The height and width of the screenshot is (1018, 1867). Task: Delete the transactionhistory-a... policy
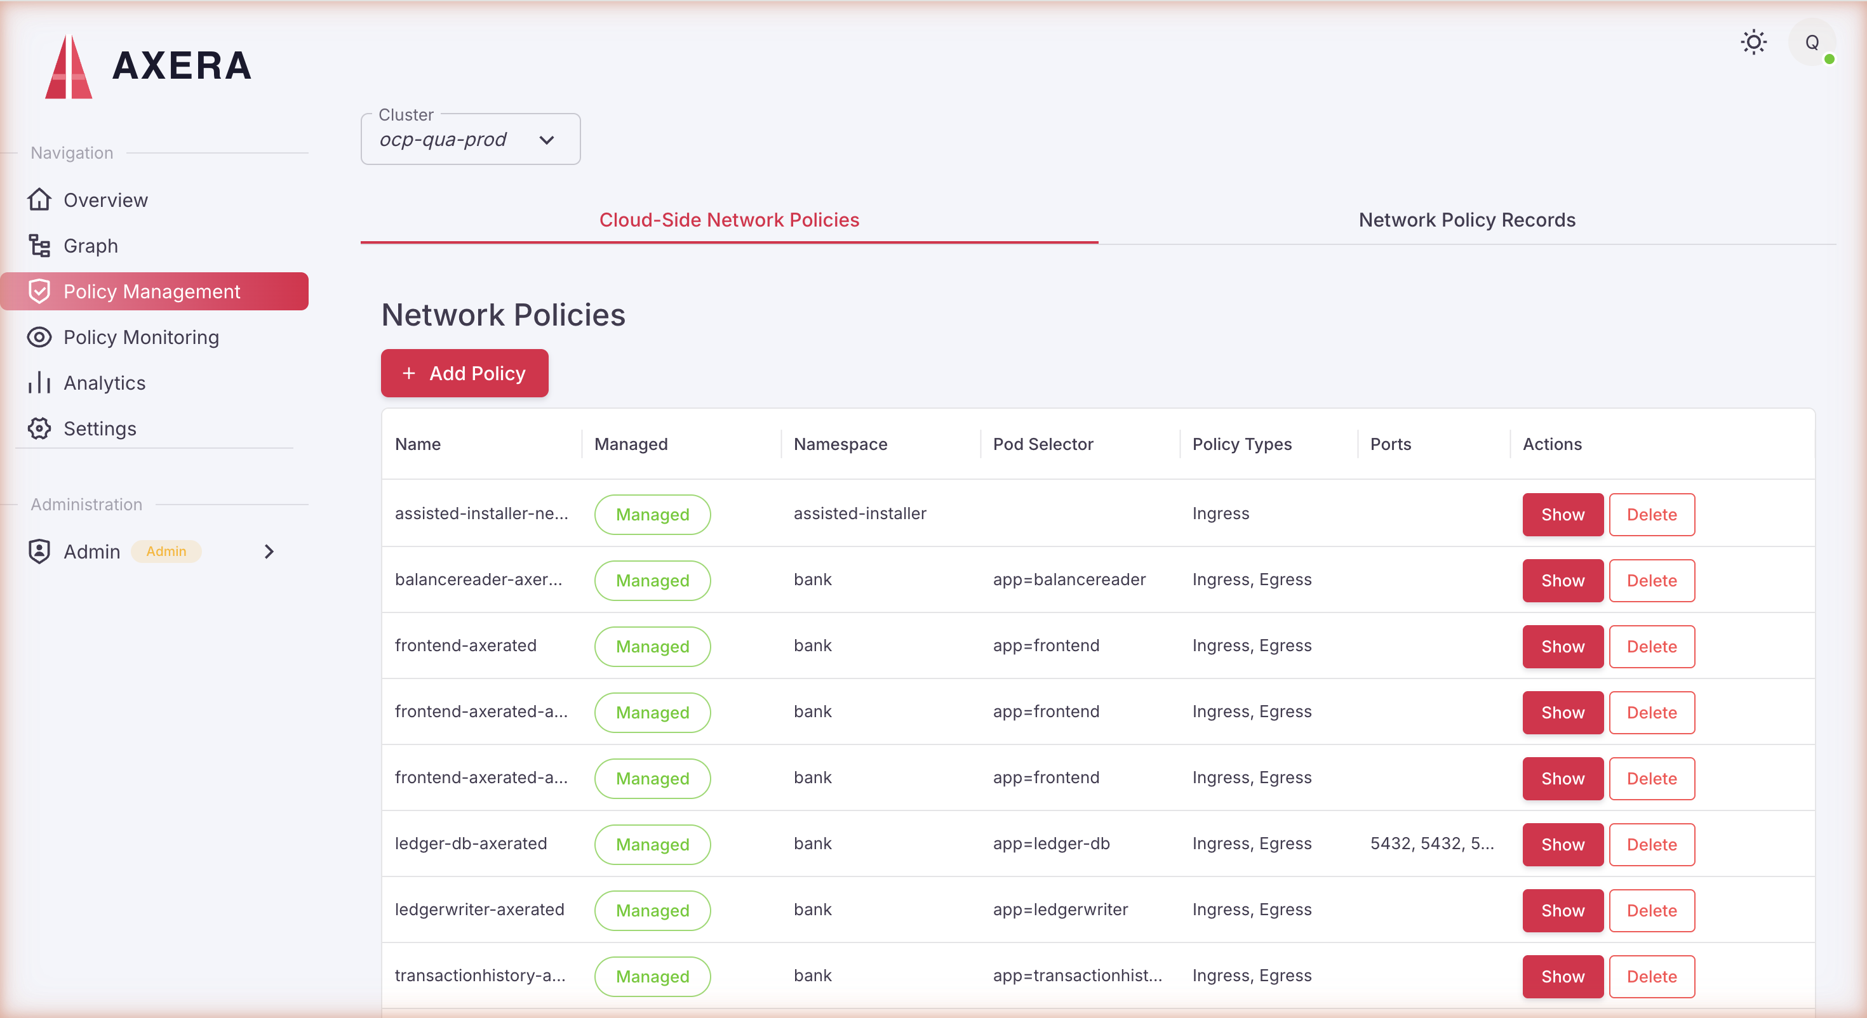pos(1652,976)
